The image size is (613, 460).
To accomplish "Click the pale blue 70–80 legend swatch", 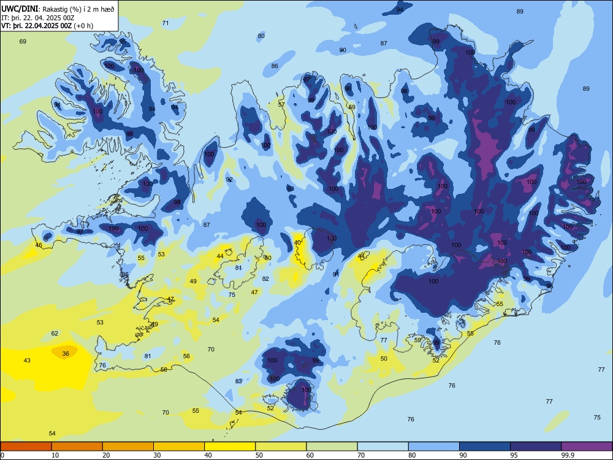I will click(383, 447).
